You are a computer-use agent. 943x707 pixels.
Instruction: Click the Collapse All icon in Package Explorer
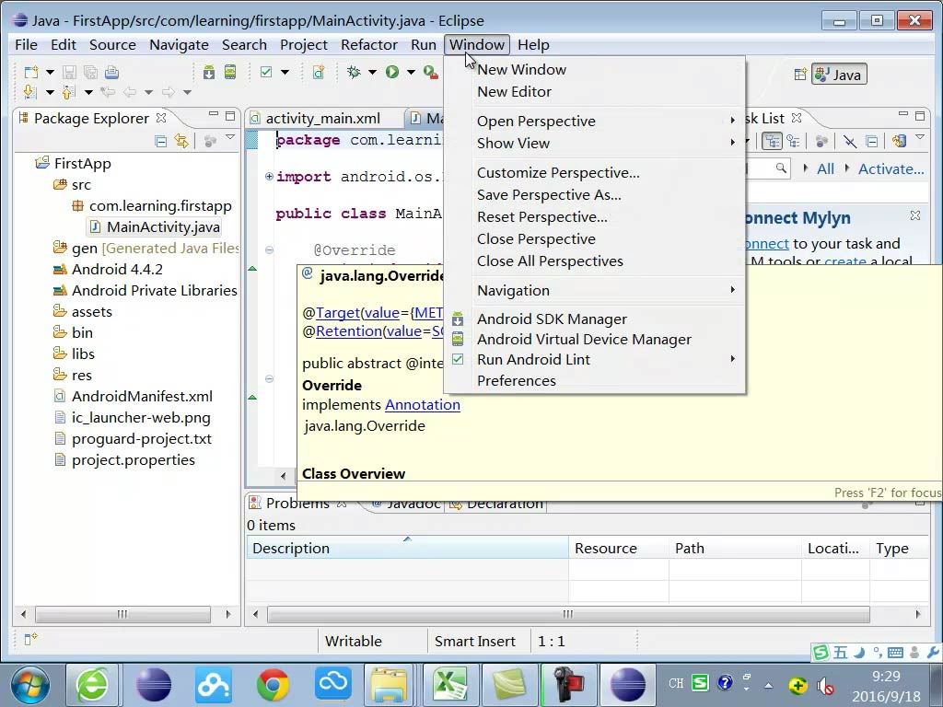click(160, 141)
